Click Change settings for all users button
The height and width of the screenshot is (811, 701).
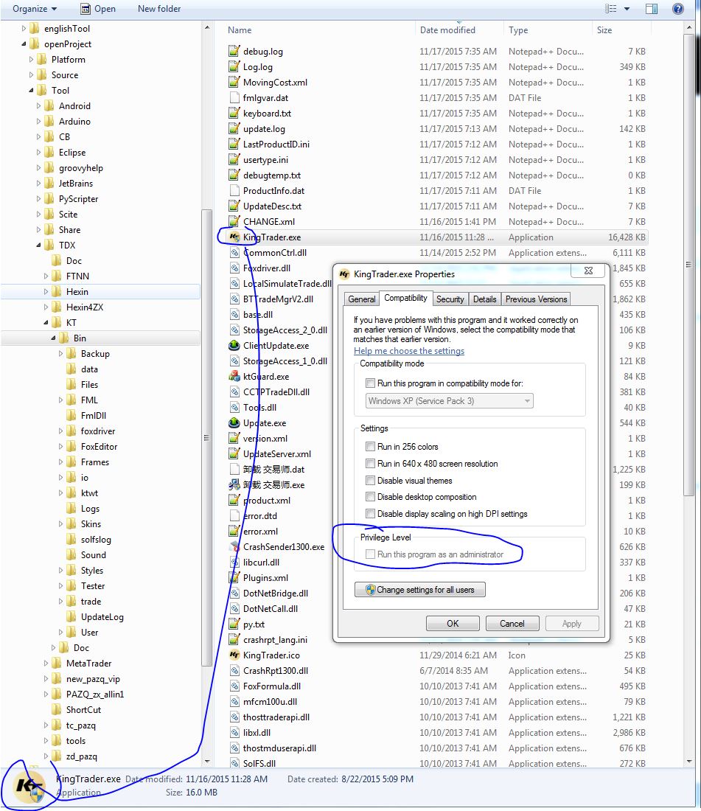(419, 590)
